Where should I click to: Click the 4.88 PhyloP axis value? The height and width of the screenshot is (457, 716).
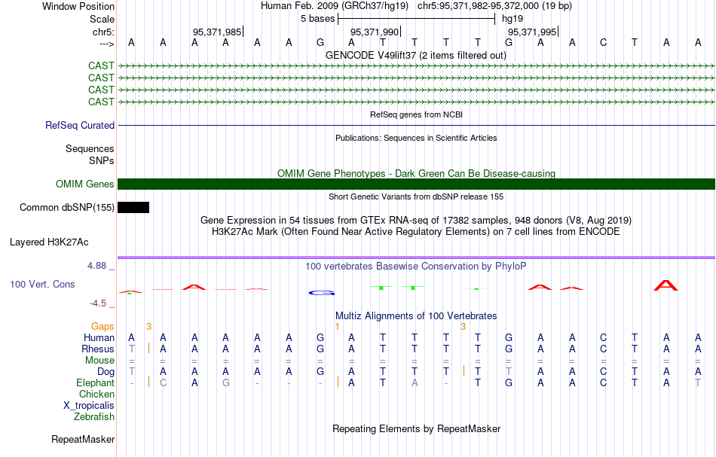tap(96, 266)
